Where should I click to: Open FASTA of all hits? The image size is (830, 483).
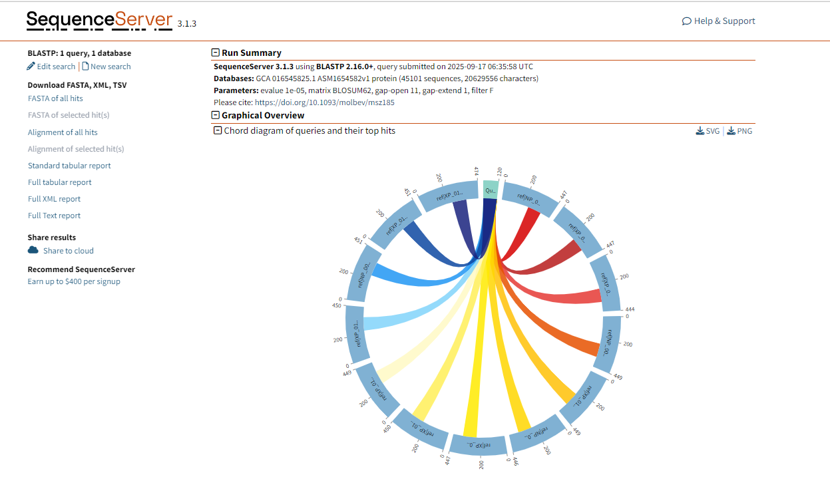point(55,98)
